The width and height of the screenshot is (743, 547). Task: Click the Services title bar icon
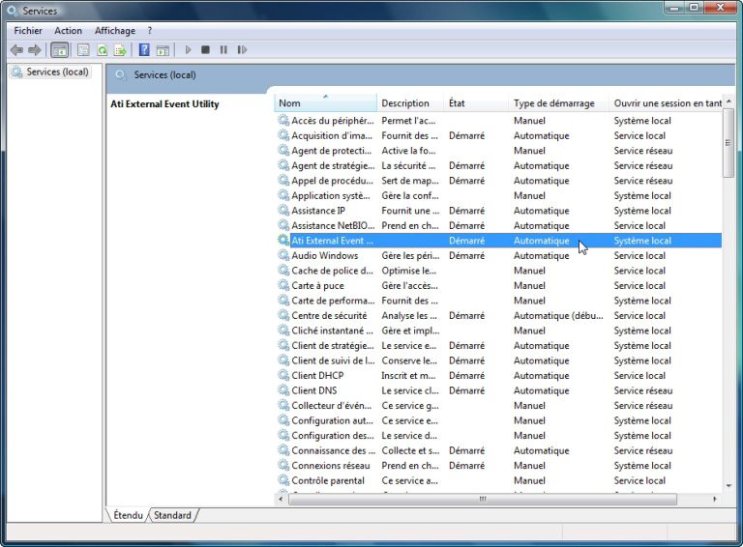13,11
